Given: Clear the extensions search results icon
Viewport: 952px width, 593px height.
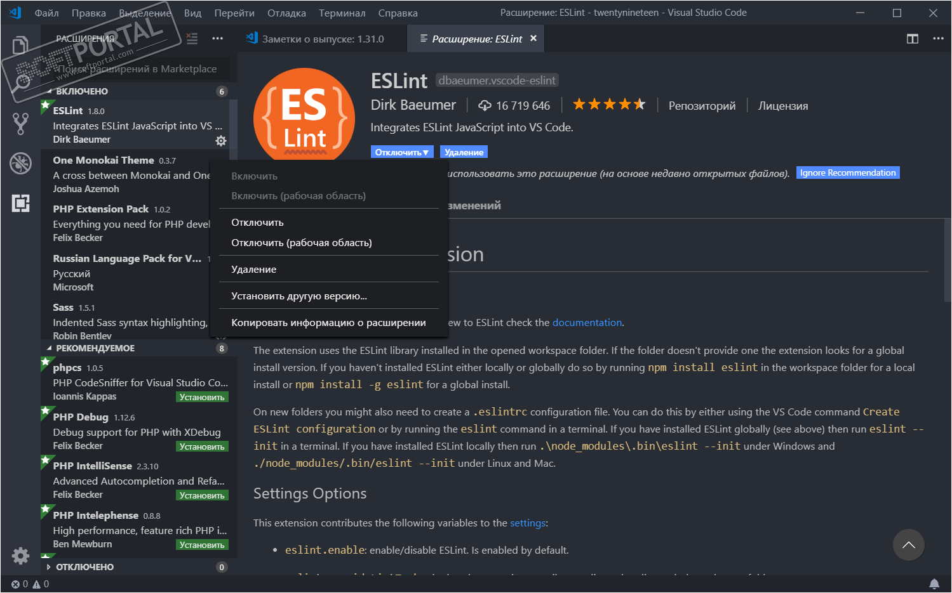Looking at the screenshot, I should pos(192,39).
